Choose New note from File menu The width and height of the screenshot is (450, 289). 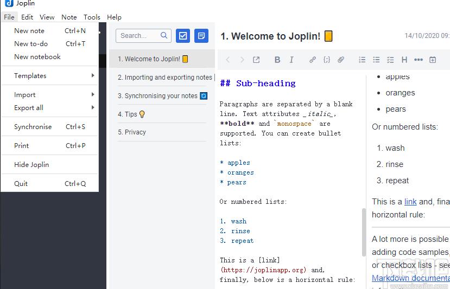pos(49,31)
